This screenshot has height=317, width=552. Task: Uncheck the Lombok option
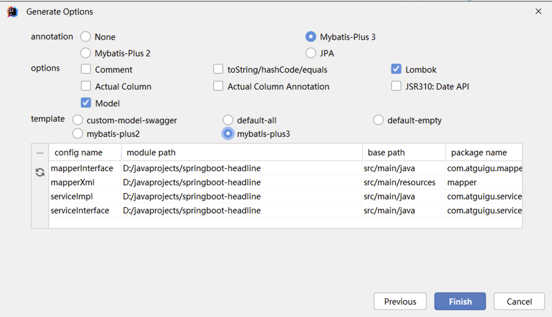(x=396, y=69)
